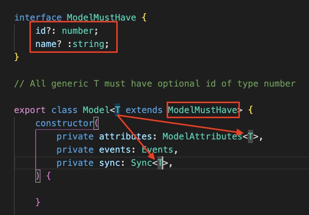
Task: Click the yellow closing brace of the interface
Action: [17, 57]
